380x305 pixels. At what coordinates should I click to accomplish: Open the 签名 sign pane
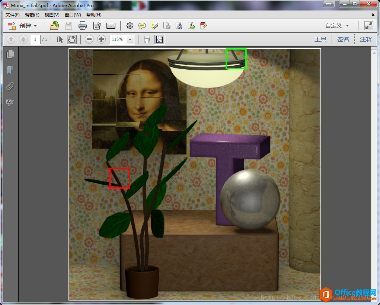[343, 39]
